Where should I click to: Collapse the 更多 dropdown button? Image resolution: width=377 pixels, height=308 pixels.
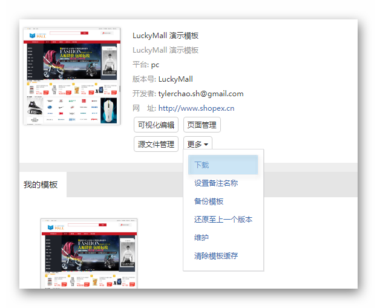coord(197,144)
